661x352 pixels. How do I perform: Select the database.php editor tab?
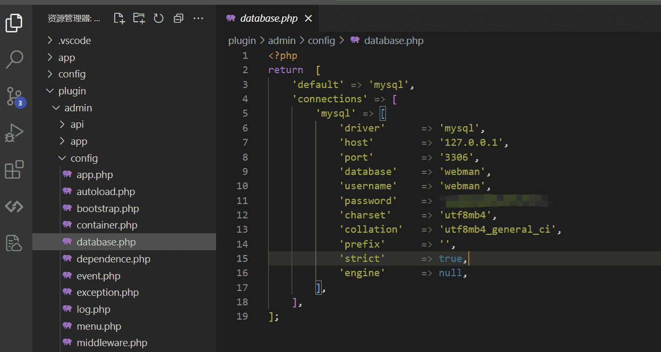point(269,19)
